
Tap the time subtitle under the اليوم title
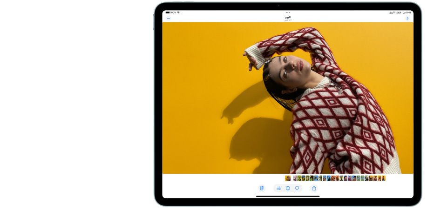288,20
